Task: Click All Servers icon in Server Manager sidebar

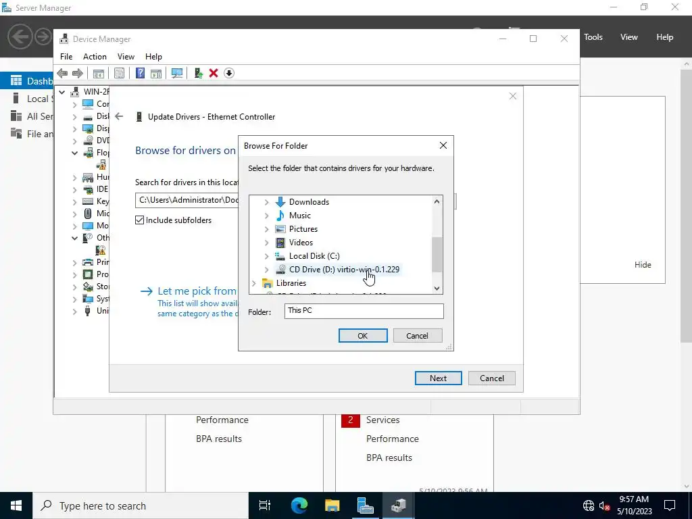Action: pyautogui.click(x=16, y=116)
